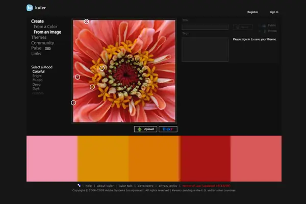The height and width of the screenshot is (204, 306).
Task: Click the color picker circle at the image's top edge
Action: tap(86, 21)
